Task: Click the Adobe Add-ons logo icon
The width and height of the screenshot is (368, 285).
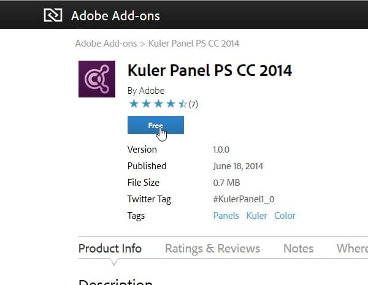Action: pyautogui.click(x=53, y=15)
